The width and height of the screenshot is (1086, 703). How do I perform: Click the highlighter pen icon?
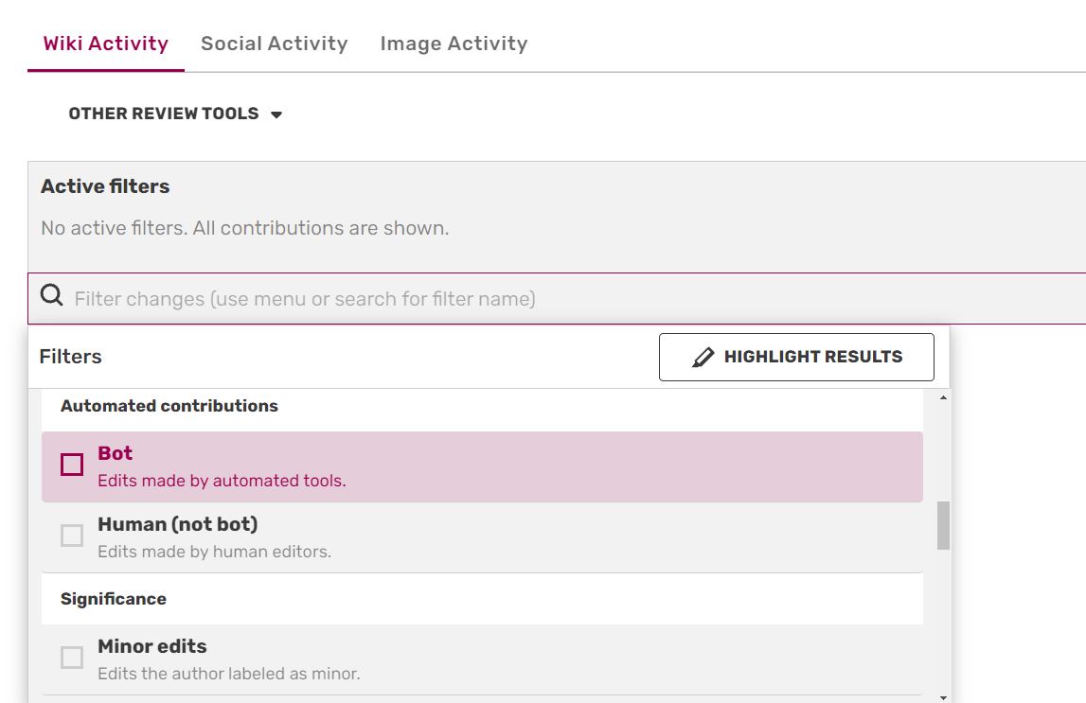(703, 358)
